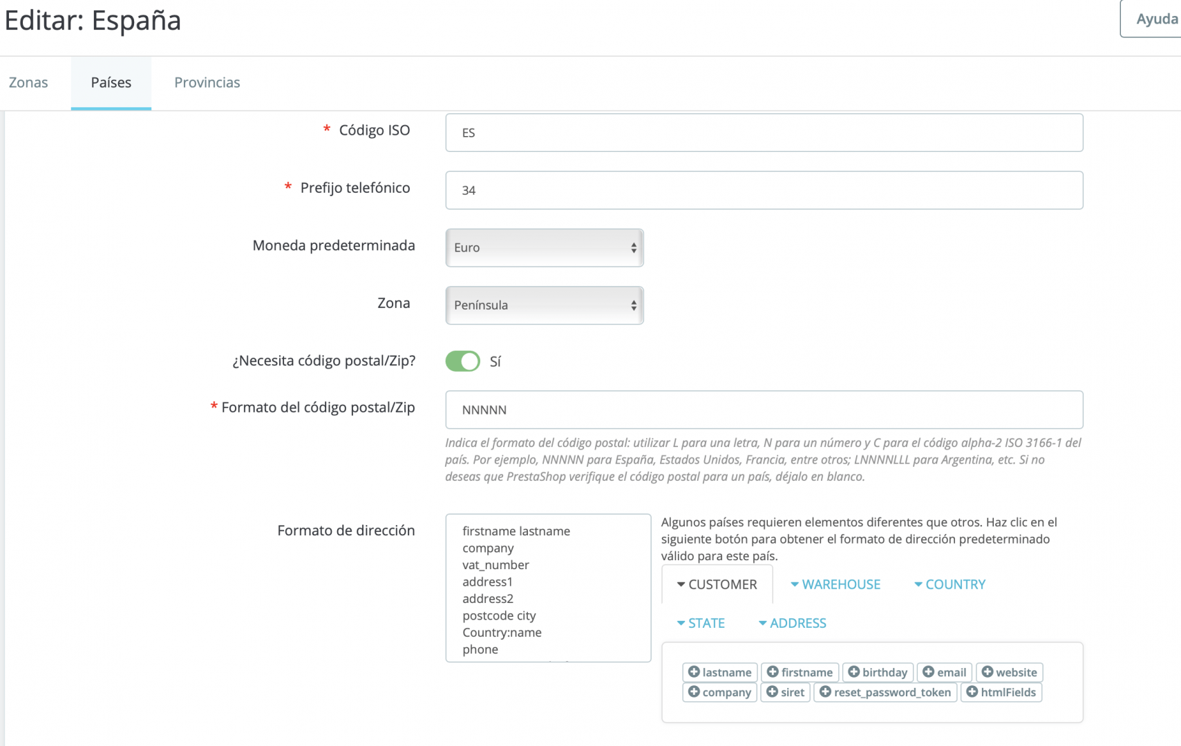Switch to the Zonas tab
The image size is (1181, 746).
click(28, 83)
